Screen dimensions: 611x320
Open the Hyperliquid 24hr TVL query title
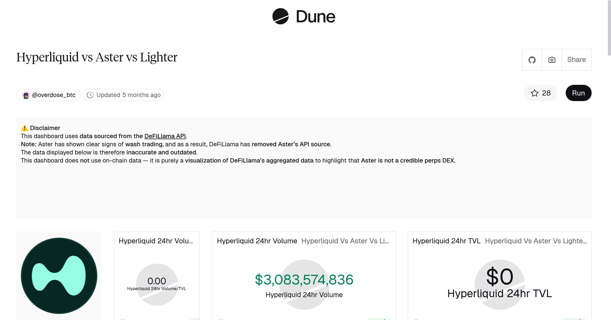pyautogui.click(x=446, y=241)
